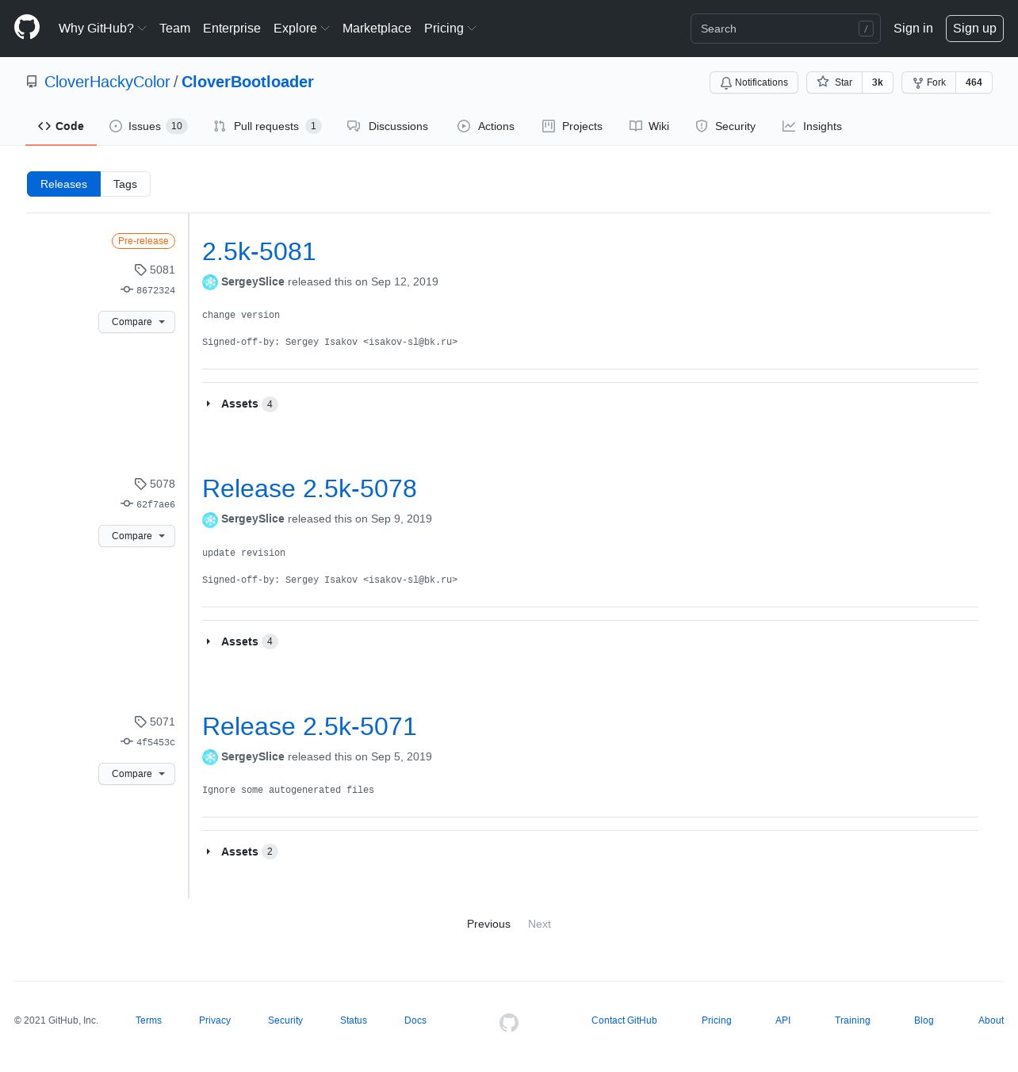
Task: Open Contact GitHub in footer
Action: click(624, 1020)
